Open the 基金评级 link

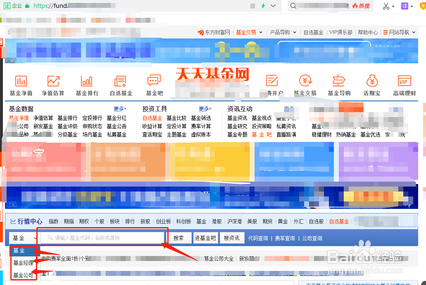68,126
